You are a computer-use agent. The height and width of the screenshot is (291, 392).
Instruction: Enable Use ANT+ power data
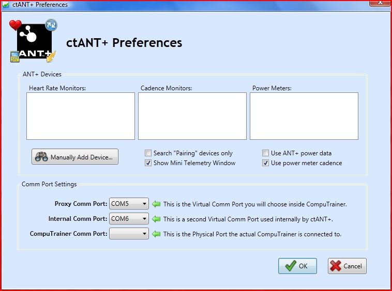coord(265,153)
